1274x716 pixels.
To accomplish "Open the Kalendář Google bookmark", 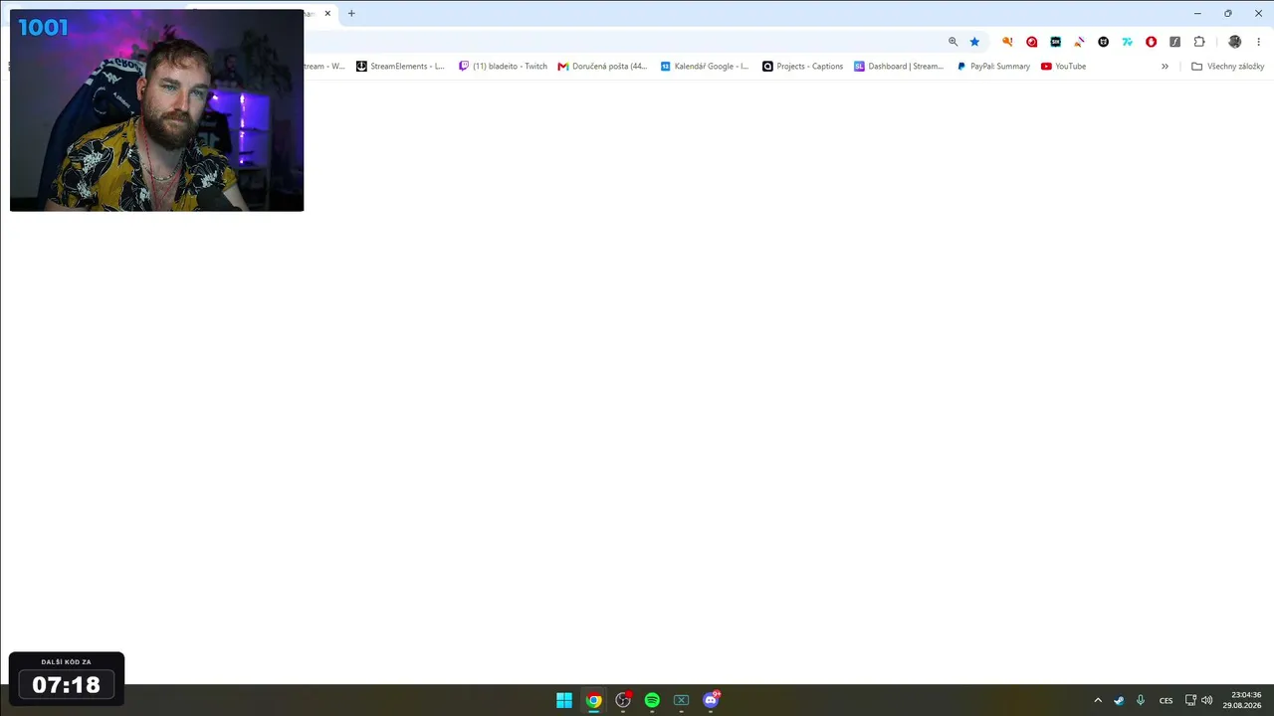I will (705, 67).
